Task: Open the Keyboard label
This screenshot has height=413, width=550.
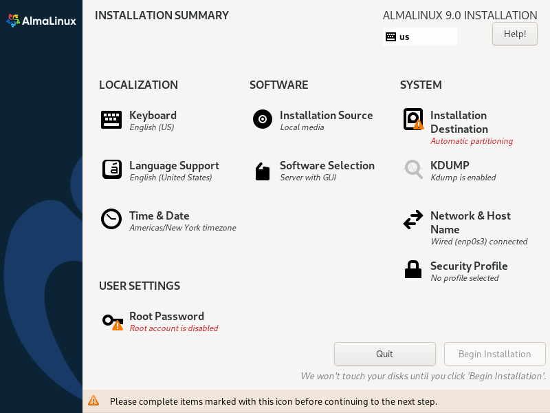Action: (x=153, y=115)
